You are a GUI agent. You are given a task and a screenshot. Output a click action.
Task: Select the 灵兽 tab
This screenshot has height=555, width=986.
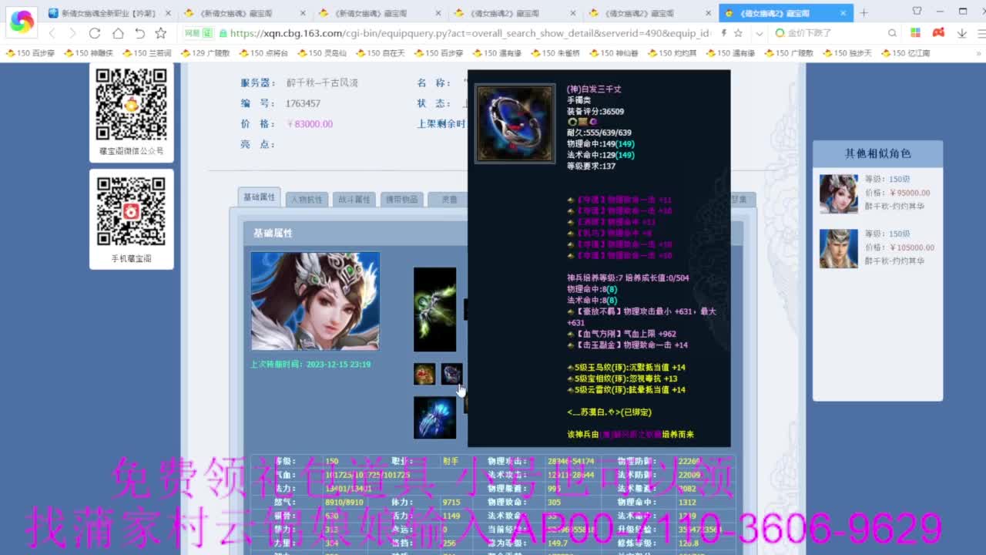tap(448, 199)
